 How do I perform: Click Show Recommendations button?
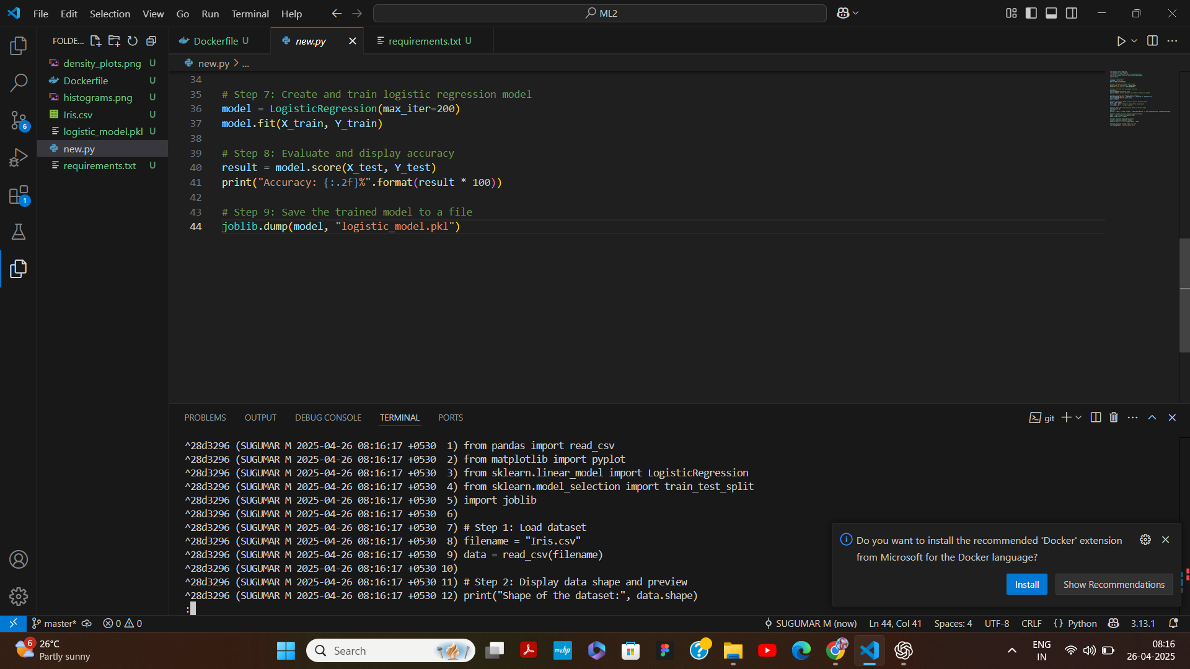tap(1114, 584)
